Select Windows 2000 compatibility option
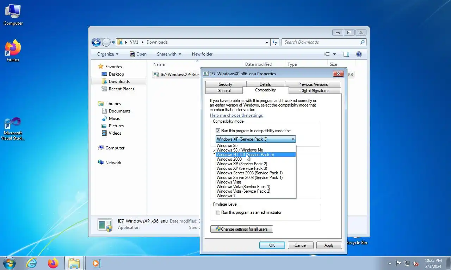The image size is (451, 270). pyautogui.click(x=255, y=159)
